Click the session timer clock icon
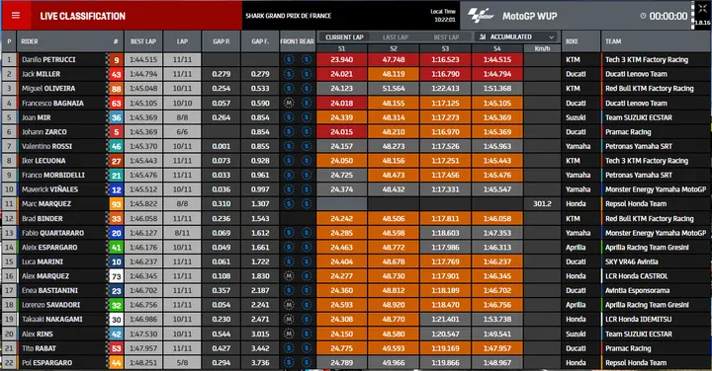The width and height of the screenshot is (712, 371). coord(643,16)
